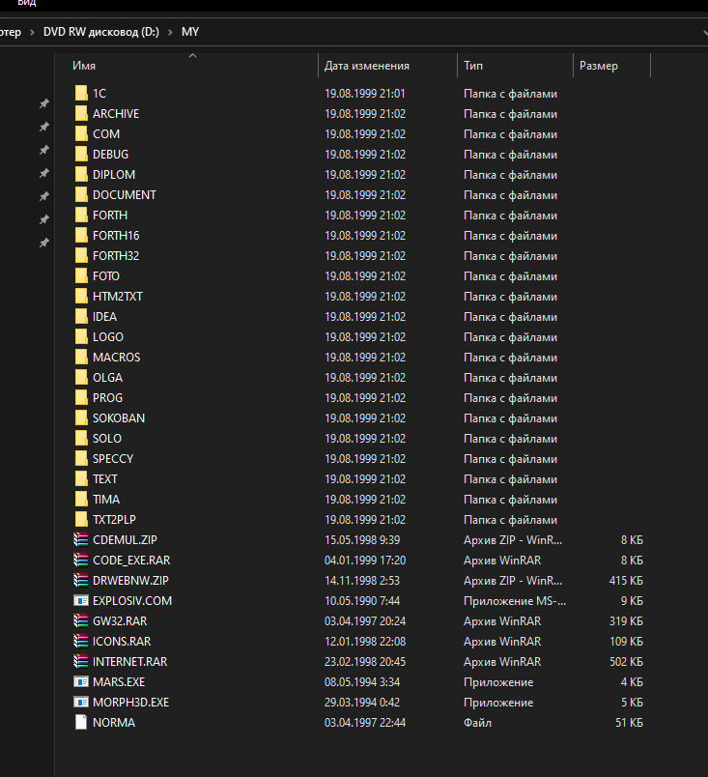Viewport: 708px width, 777px height.
Task: Open the Вид ribbon tab
Action: [x=27, y=3]
